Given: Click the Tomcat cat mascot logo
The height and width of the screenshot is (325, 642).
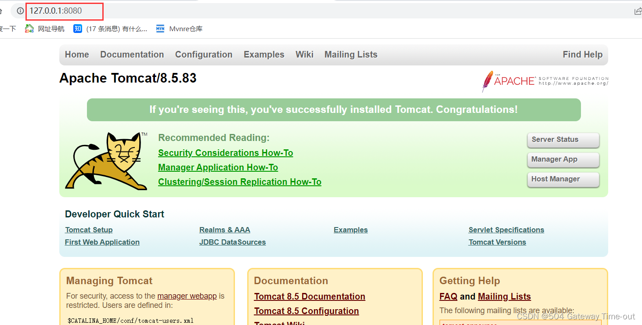Looking at the screenshot, I should coord(107,161).
